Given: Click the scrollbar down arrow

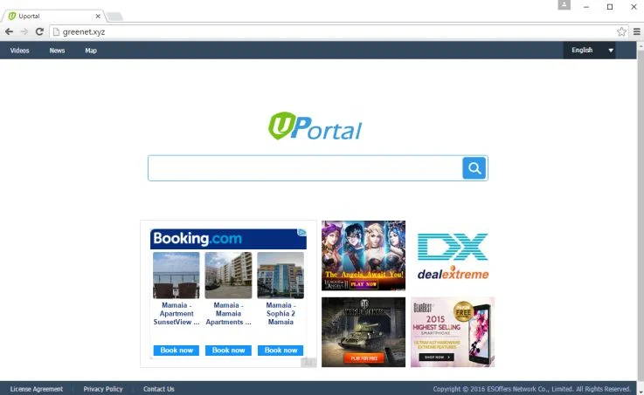Looking at the screenshot, I should [x=641, y=392].
